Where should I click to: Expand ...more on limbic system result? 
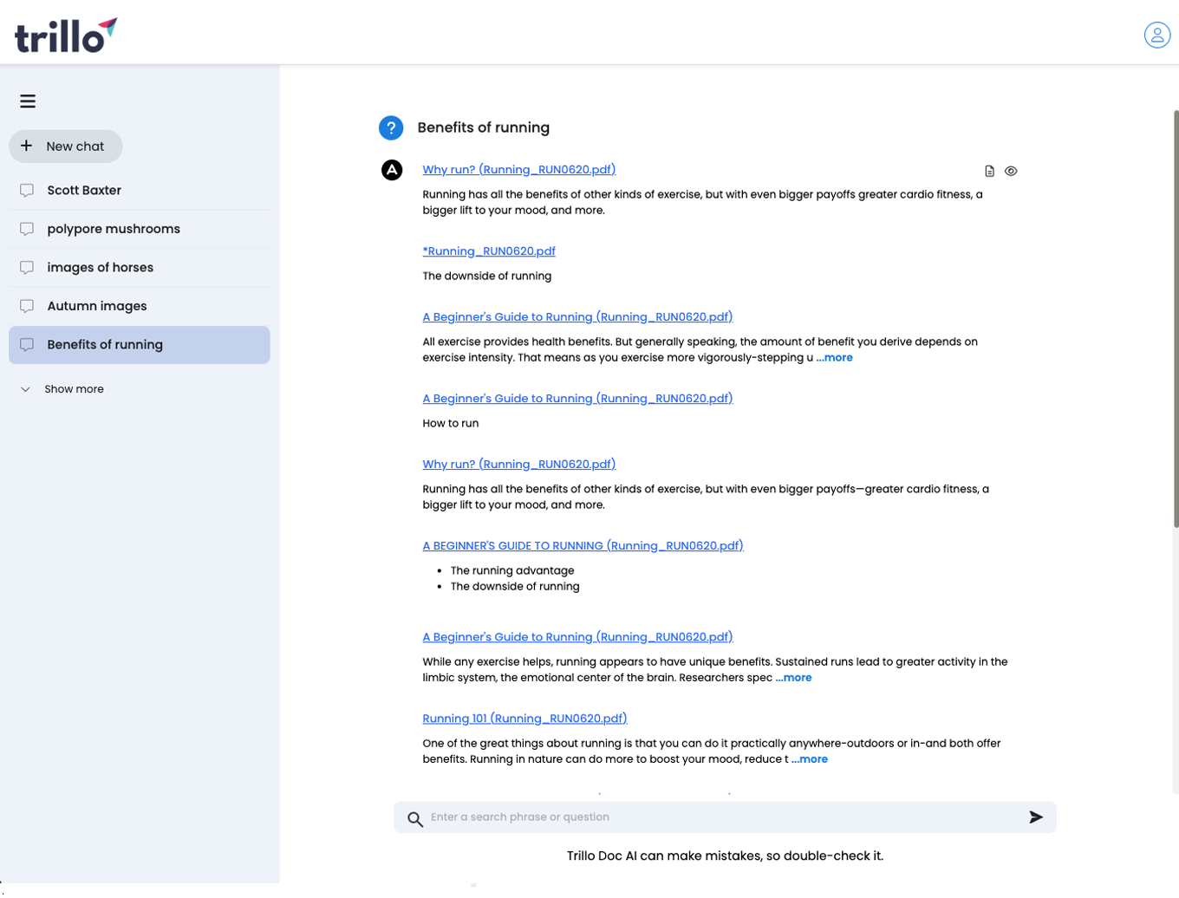(793, 678)
